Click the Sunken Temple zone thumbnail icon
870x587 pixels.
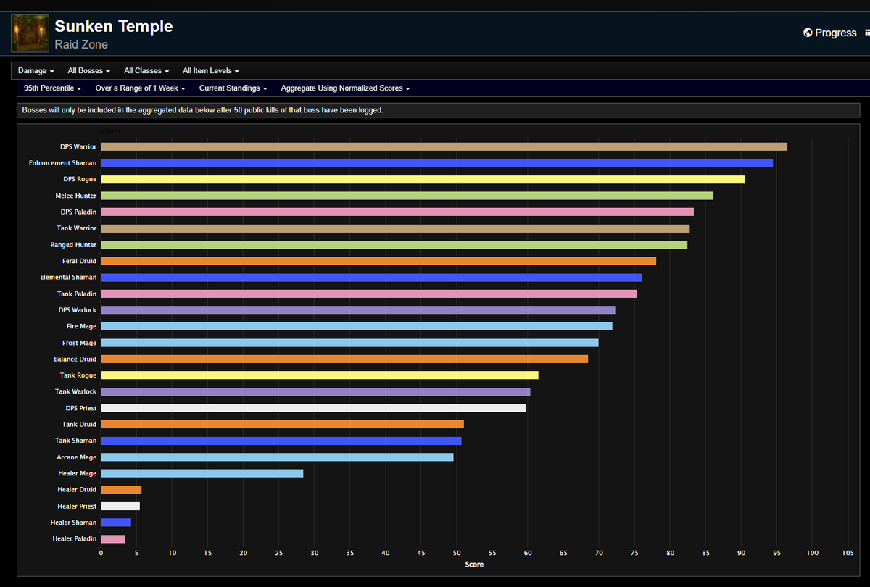[30, 33]
